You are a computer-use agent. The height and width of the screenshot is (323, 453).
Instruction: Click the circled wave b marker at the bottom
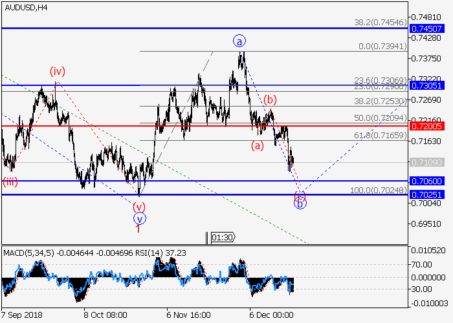point(300,203)
